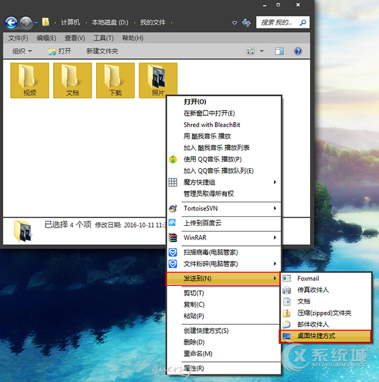The width and height of the screenshot is (379, 382).
Task: Expand the view options arrow
Action: pyautogui.click(x=262, y=51)
